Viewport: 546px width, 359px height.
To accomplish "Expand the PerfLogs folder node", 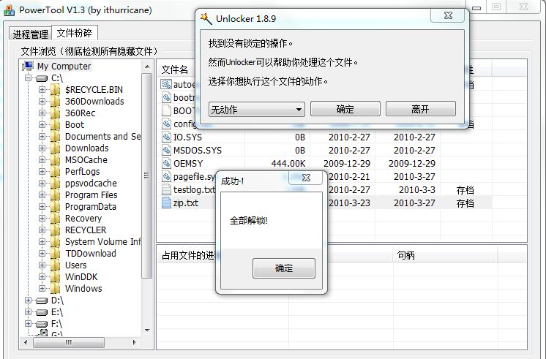I will pos(42,172).
